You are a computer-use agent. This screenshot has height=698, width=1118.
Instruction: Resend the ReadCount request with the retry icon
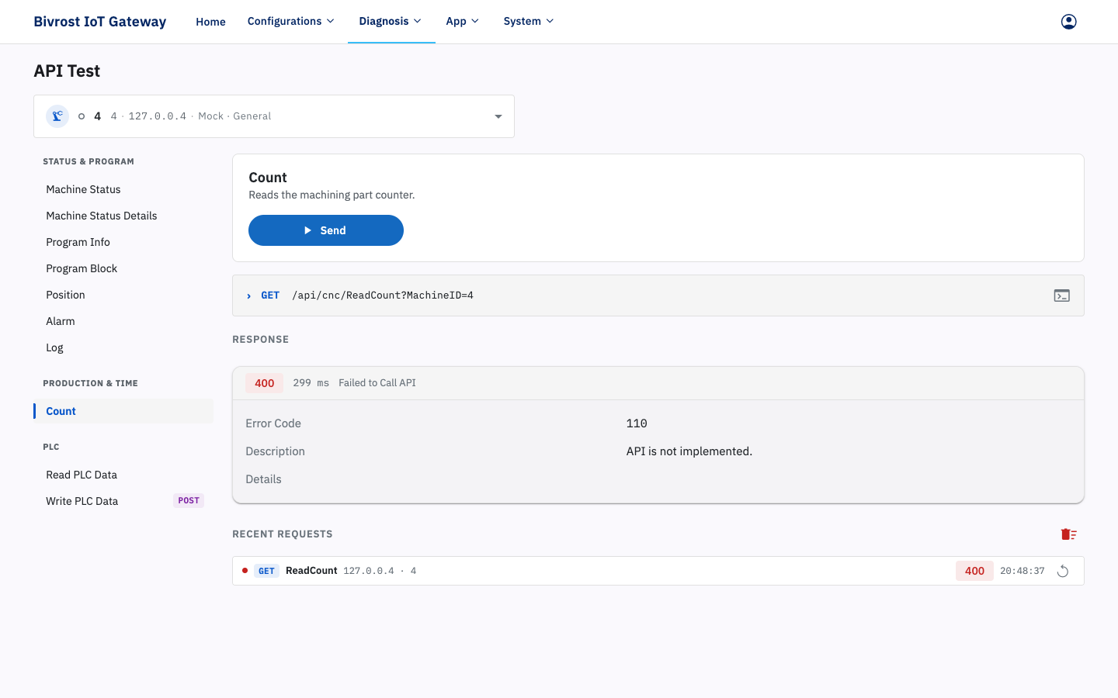point(1063,572)
